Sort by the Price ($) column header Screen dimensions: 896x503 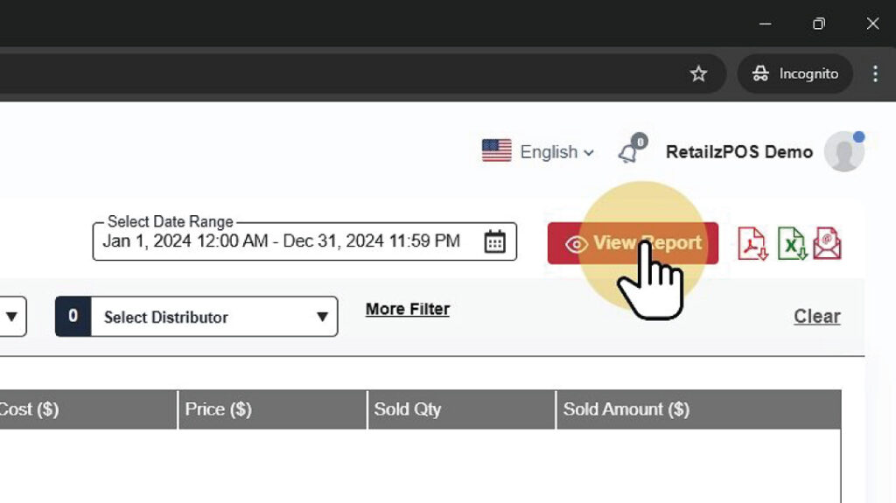coord(219,409)
